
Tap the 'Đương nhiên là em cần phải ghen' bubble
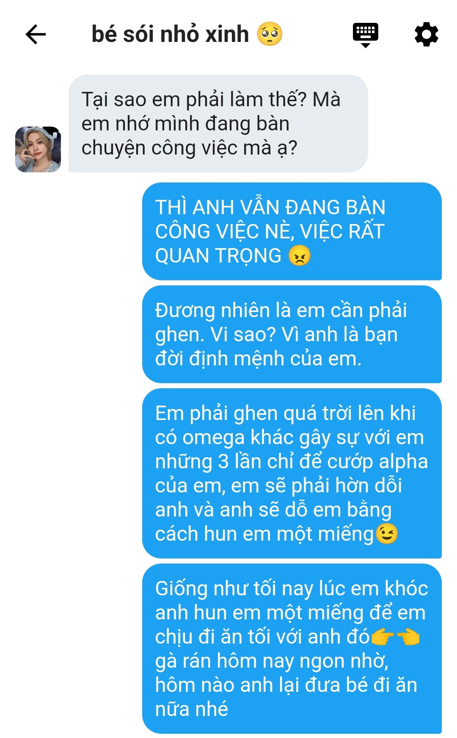pos(292,334)
